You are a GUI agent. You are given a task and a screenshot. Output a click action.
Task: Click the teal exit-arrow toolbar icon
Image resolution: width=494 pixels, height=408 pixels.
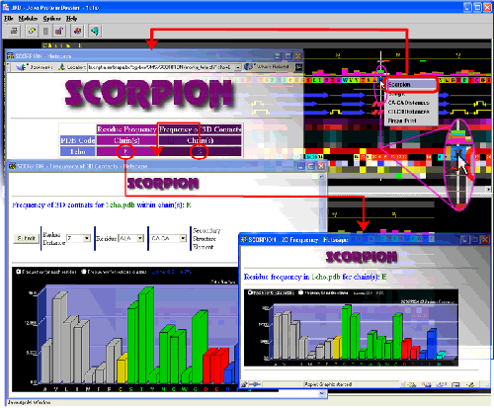point(95,31)
